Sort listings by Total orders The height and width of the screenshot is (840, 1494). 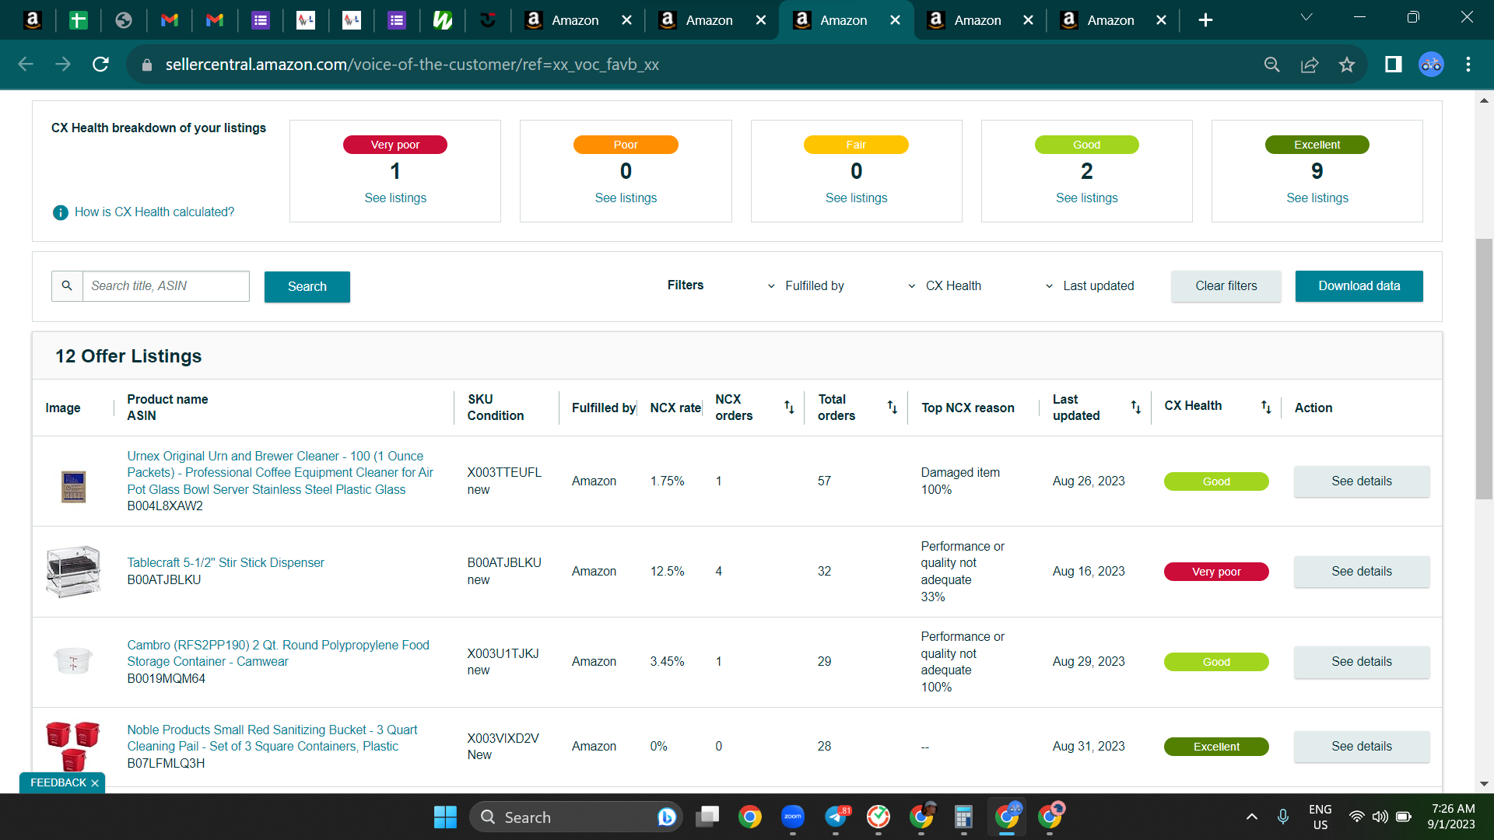pos(893,408)
